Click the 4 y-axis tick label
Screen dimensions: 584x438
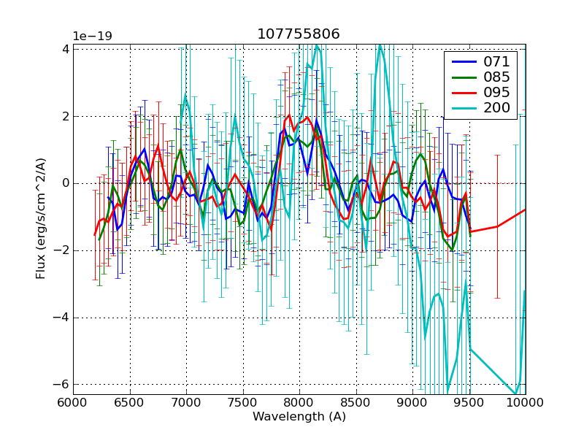(65, 49)
